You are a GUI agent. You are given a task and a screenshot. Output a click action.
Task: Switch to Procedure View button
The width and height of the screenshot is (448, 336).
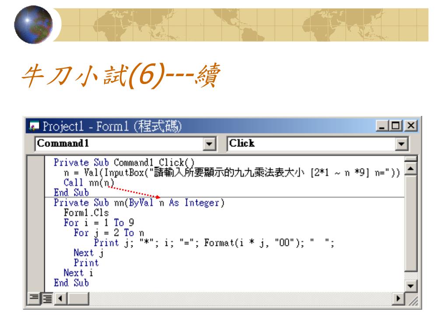point(34,298)
